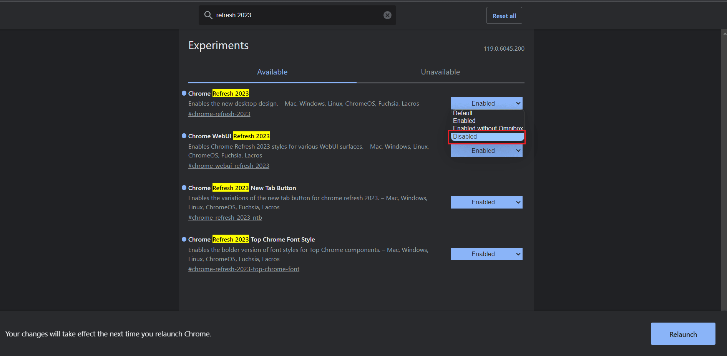Click the blue dot beside New Tab Button flag
Screen dimensions: 727x356
[184, 188]
